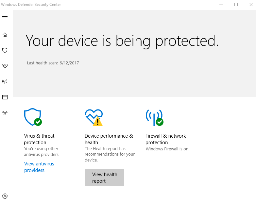The width and height of the screenshot is (256, 203).
Task: Click the heart with warning tile icon
Action: [94, 117]
